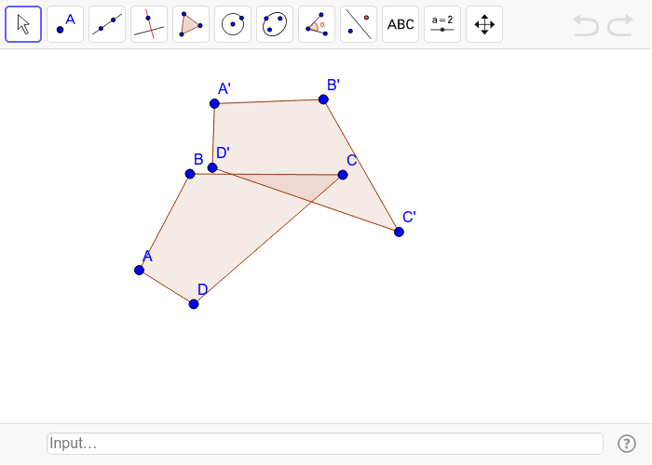Select point B on the canvas

[x=190, y=174]
